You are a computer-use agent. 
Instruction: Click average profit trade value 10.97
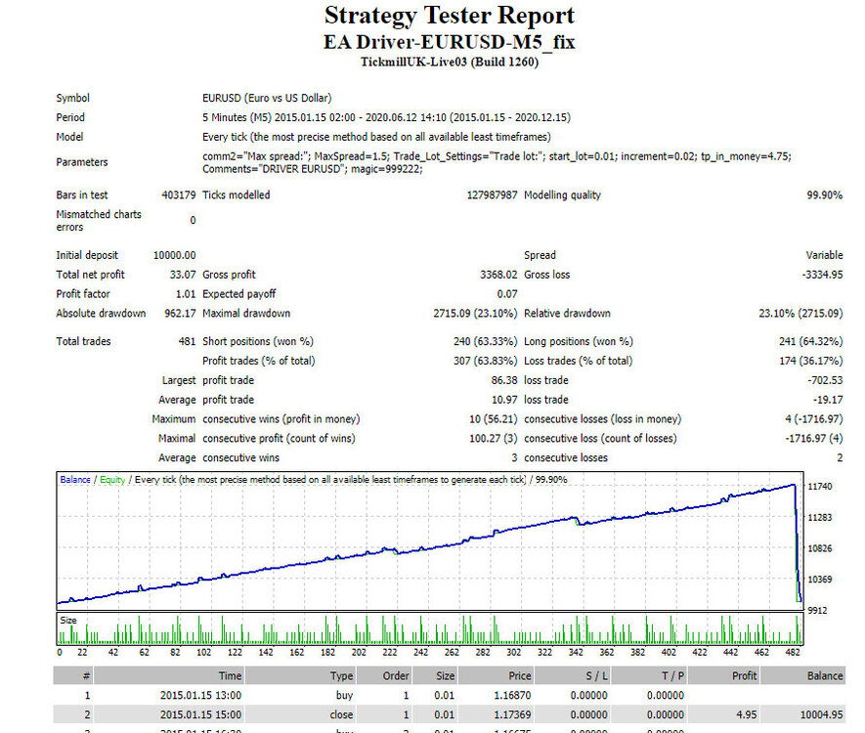click(x=504, y=400)
